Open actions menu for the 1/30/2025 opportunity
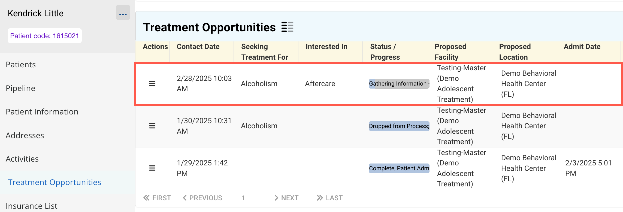Image resolution: width=623 pixels, height=212 pixels. (152, 126)
